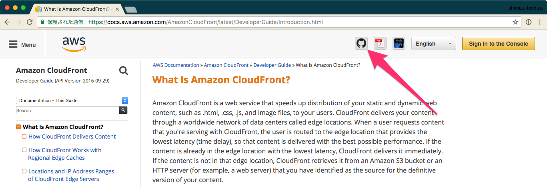Collapse What Is Amazon CloudFront section
Image resolution: width=547 pixels, height=187 pixels.
pyautogui.click(x=18, y=127)
